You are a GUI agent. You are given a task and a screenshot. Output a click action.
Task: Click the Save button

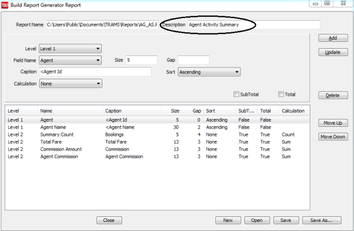(286, 220)
